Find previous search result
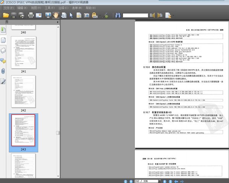 [152, 15]
